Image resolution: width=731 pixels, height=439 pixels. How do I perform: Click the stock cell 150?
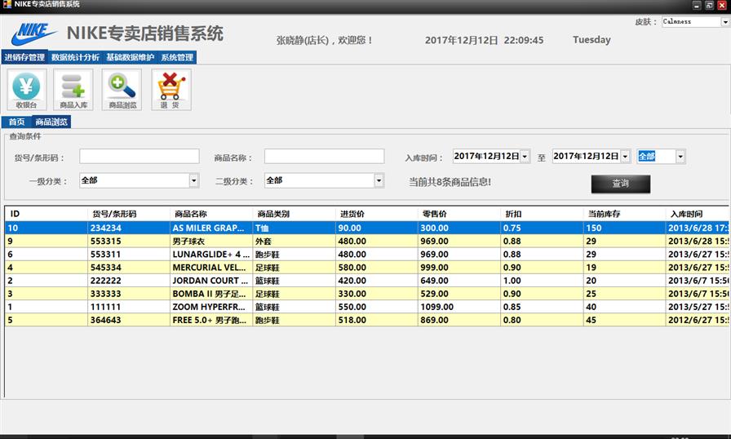pyautogui.click(x=624, y=228)
